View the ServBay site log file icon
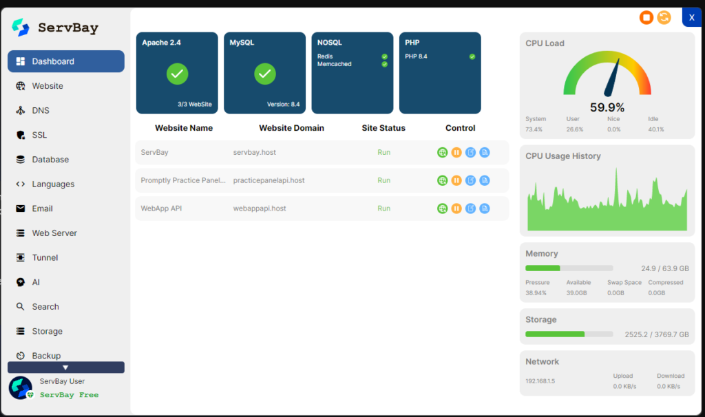Screen dimensions: 705x417 [x=484, y=152]
